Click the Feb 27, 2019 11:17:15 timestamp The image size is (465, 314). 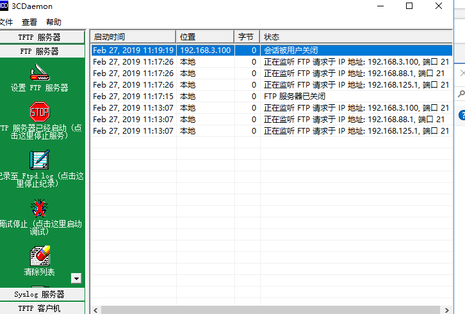(x=133, y=97)
